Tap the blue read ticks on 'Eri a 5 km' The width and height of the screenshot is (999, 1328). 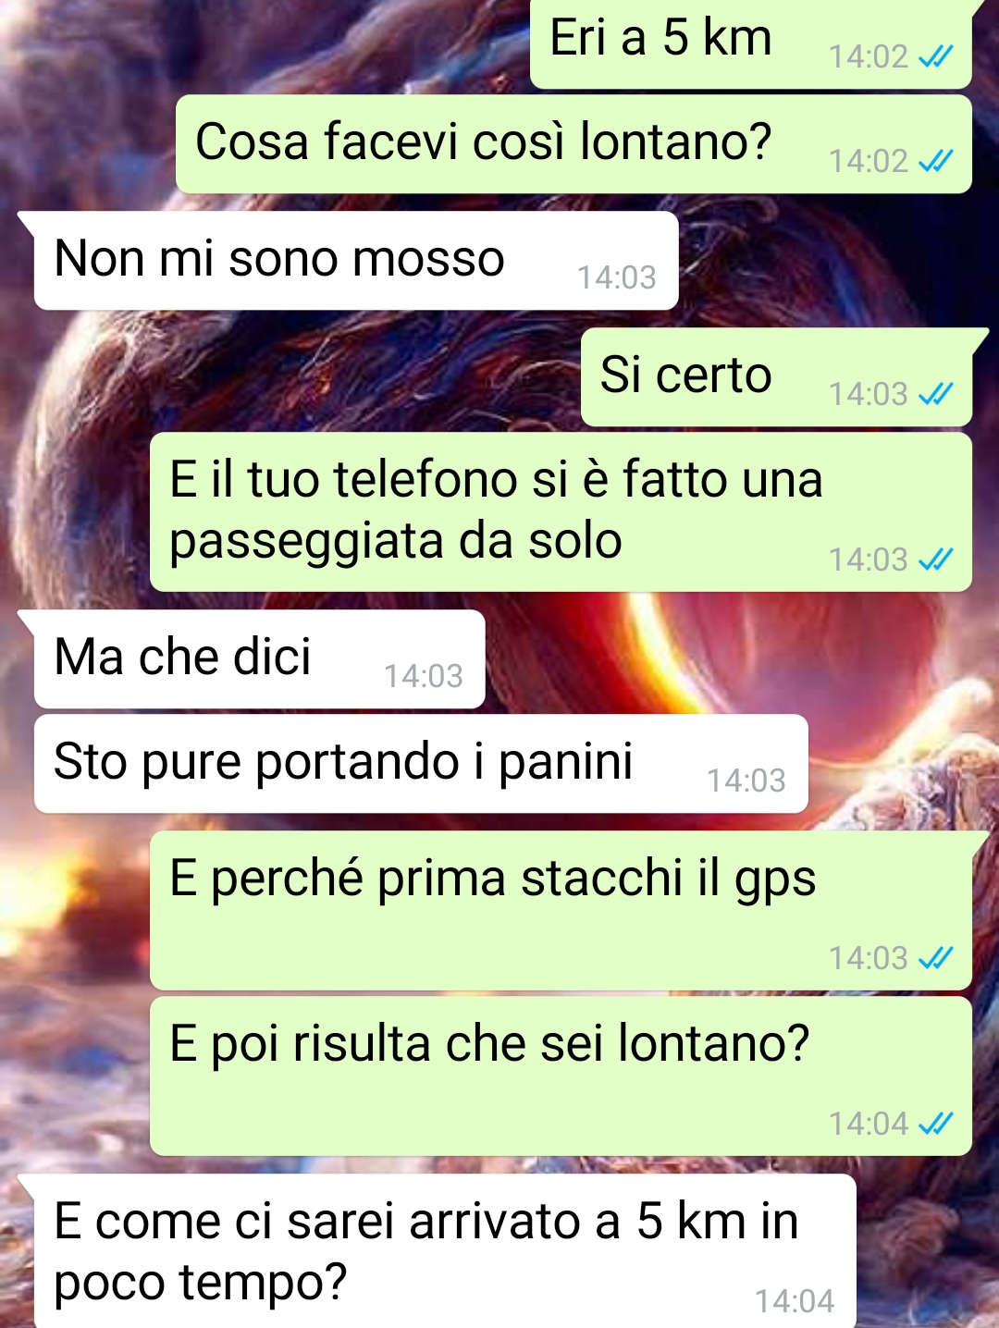935,57
